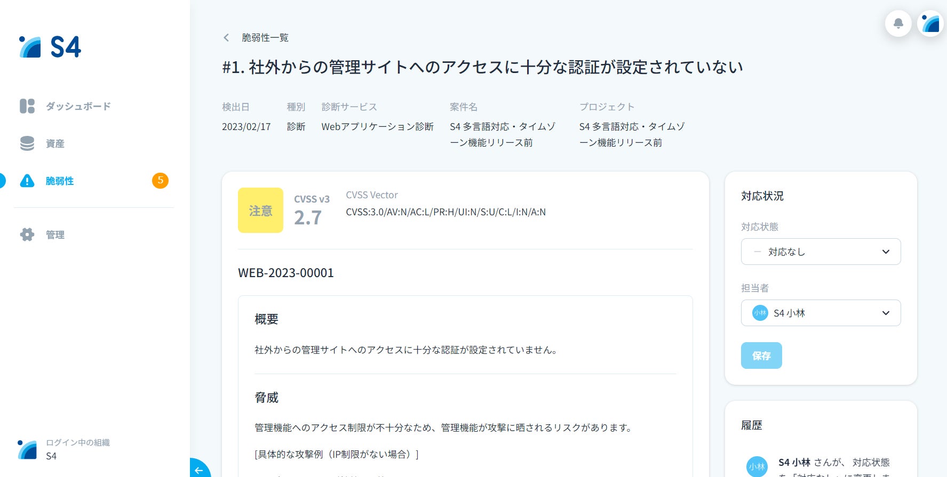
Task: Select the 脆弱性 menu item
Action: point(60,181)
